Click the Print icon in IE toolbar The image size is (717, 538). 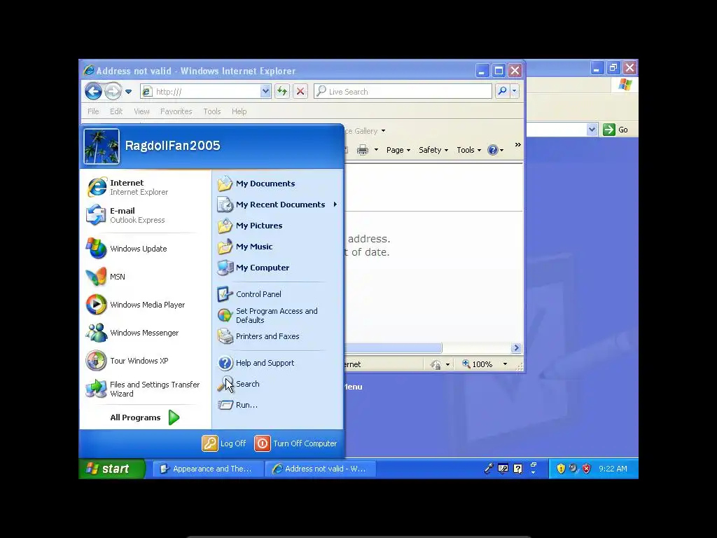point(363,150)
